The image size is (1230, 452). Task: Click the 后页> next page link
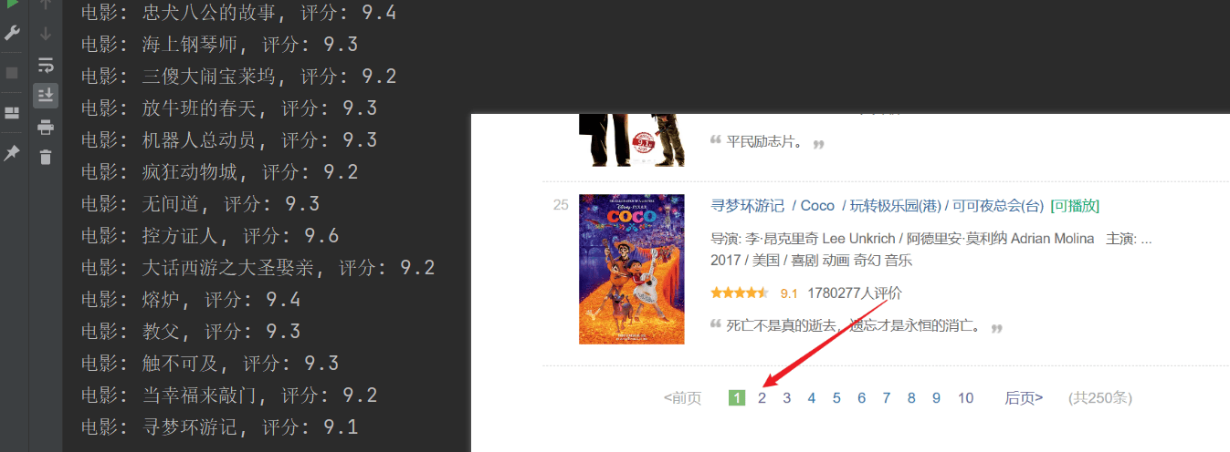coord(1024,397)
